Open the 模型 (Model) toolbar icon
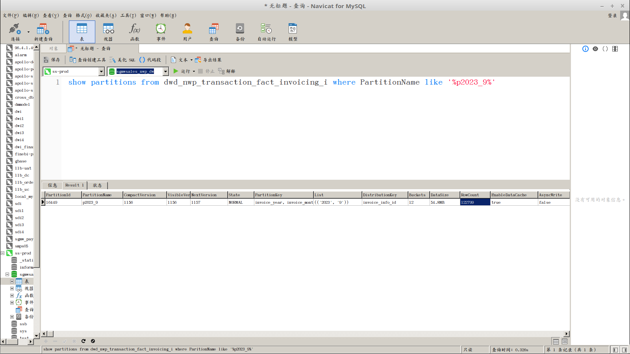The width and height of the screenshot is (630, 354). (293, 31)
